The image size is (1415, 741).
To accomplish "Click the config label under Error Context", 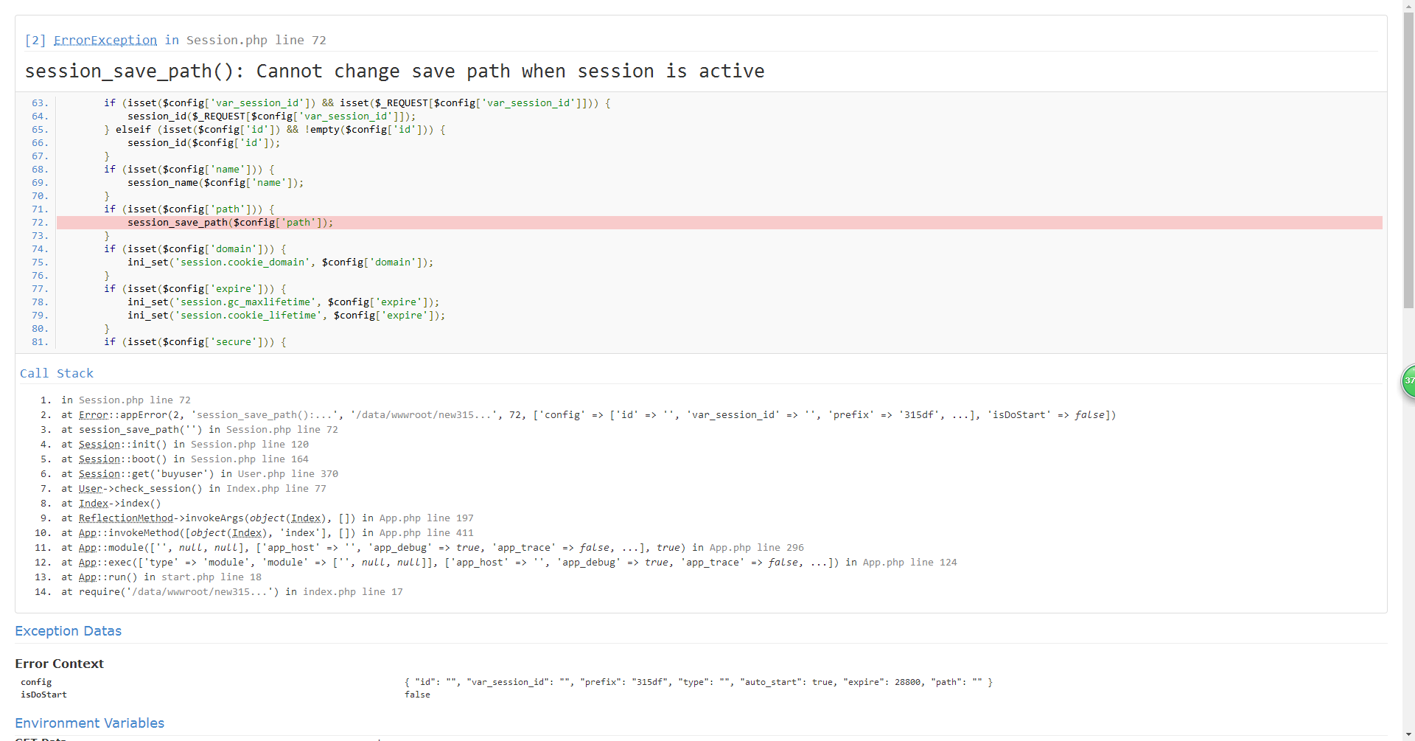I will coord(36,683).
